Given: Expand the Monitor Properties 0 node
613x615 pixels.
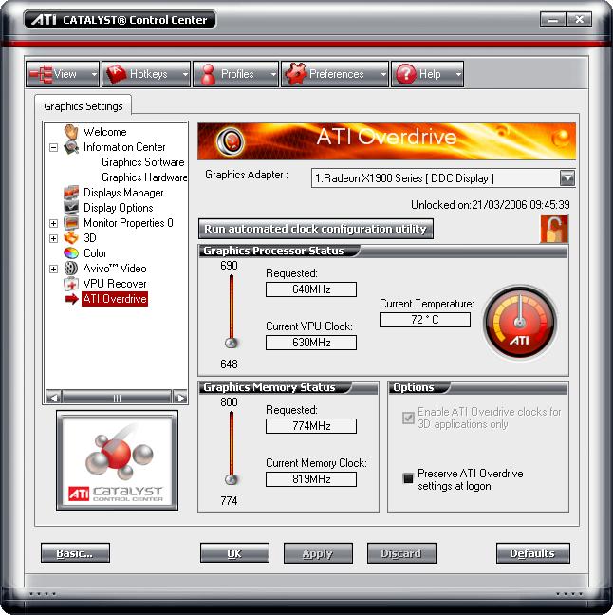Looking at the screenshot, I should 54,223.
